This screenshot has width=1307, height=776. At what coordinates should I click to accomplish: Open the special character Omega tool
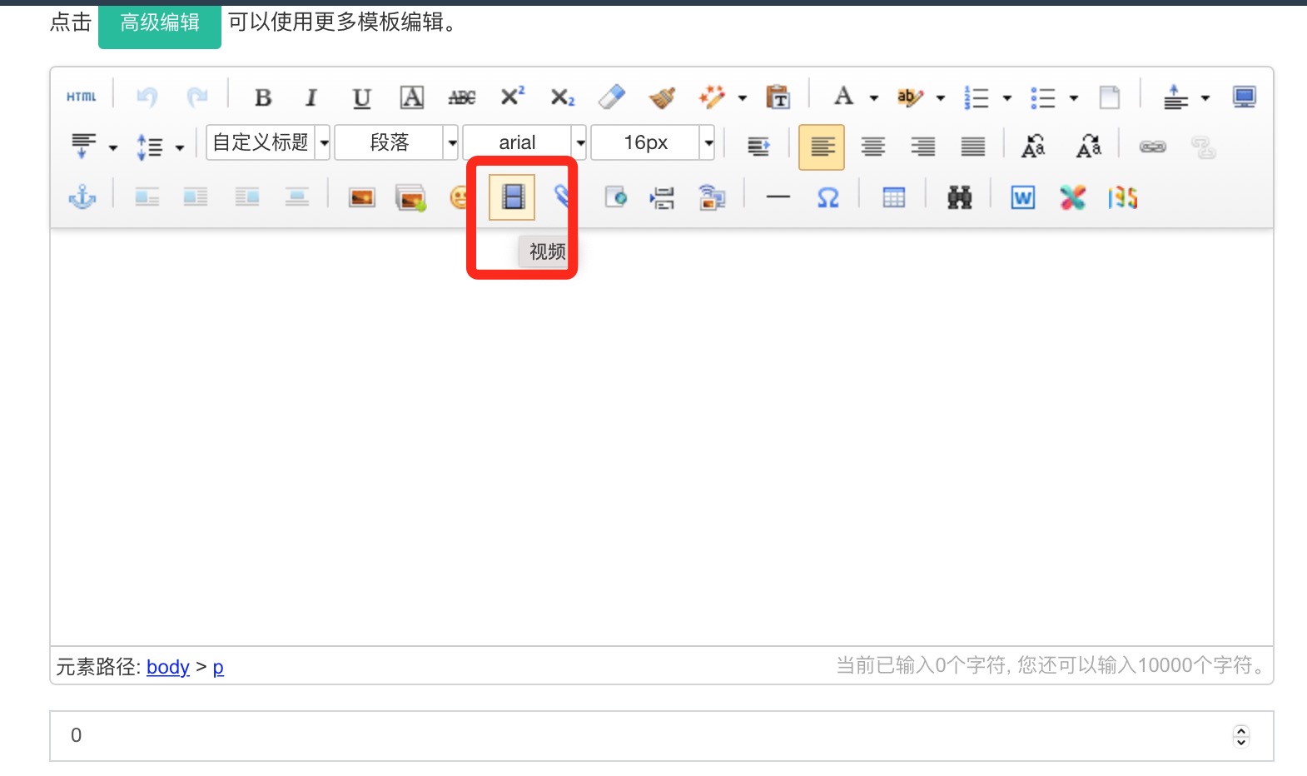tap(827, 197)
